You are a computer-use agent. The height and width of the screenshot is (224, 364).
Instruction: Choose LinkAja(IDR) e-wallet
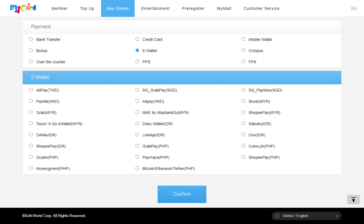[137, 135]
